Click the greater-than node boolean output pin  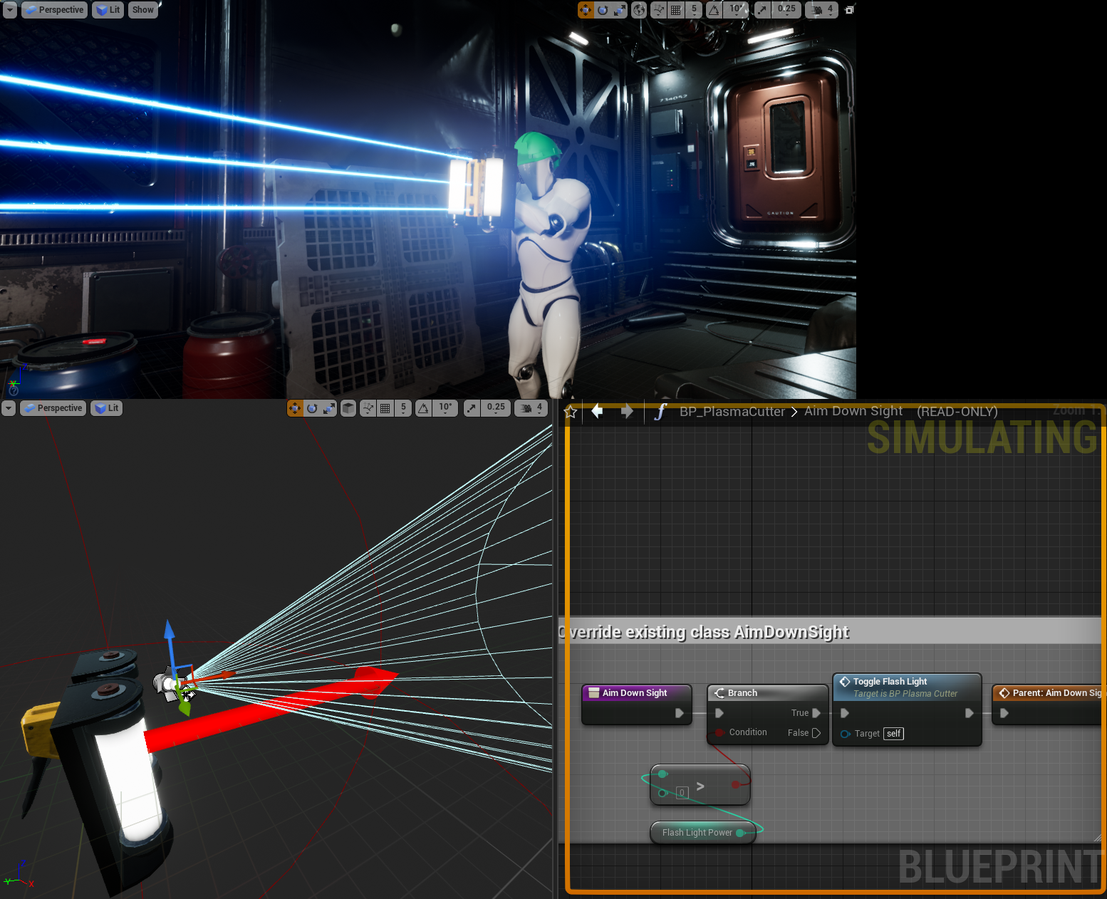point(735,784)
